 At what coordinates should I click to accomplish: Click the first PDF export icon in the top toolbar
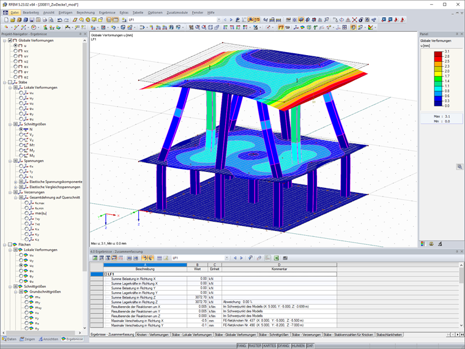396,20
